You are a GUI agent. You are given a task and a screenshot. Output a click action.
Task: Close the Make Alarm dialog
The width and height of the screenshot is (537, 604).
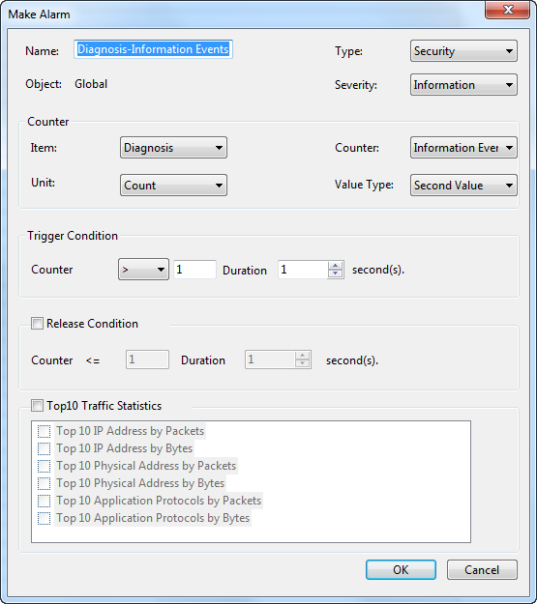508,10
